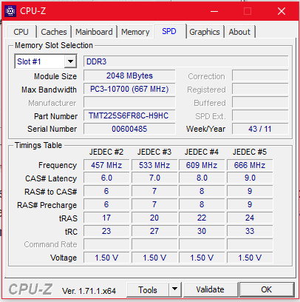This screenshot has width=300, height=302.
Task: Click the Module Size label
Action: [x=55, y=76]
